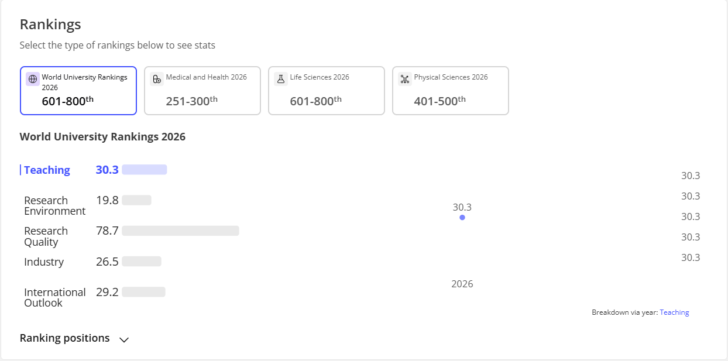Switch to Medical and Health 2026 rankings

pos(202,91)
